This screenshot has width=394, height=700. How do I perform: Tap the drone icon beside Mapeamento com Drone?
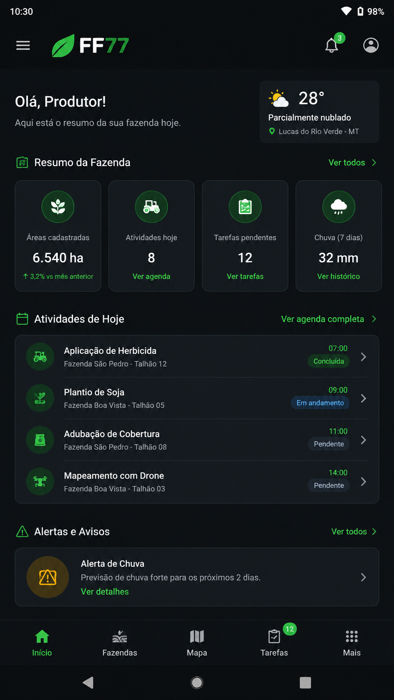pyautogui.click(x=40, y=482)
